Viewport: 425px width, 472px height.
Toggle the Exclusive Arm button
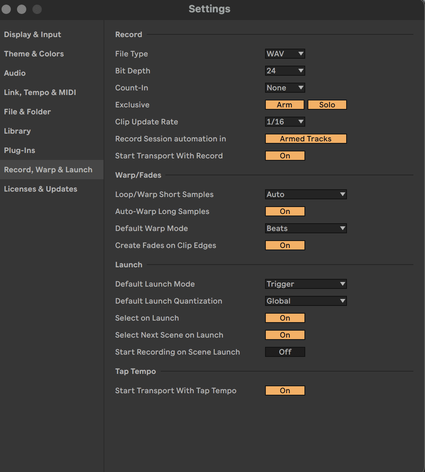click(284, 105)
